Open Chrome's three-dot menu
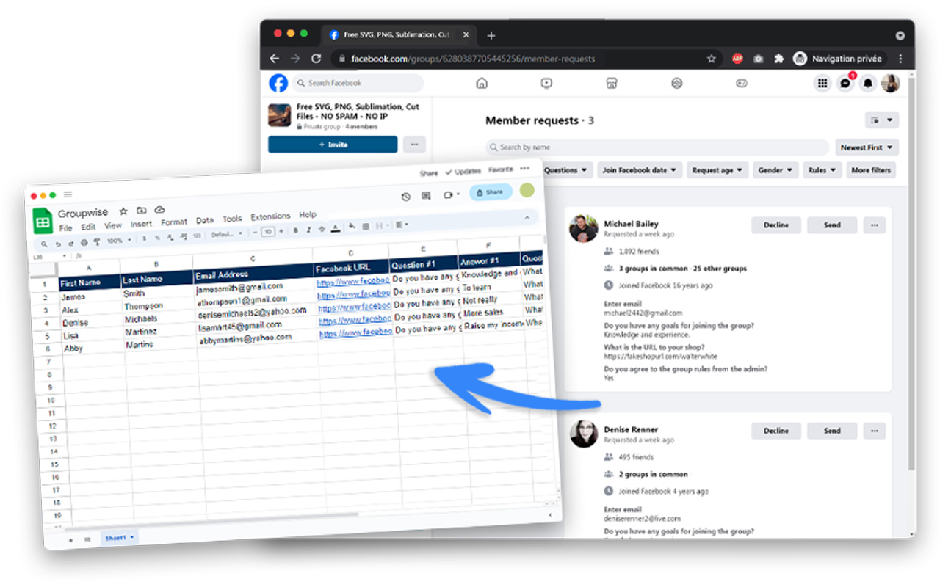Image resolution: width=940 pixels, height=587 pixels. tap(901, 59)
